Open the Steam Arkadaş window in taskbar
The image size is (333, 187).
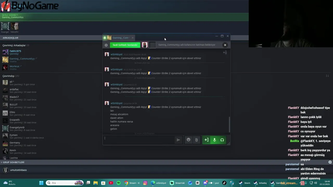(260, 183)
